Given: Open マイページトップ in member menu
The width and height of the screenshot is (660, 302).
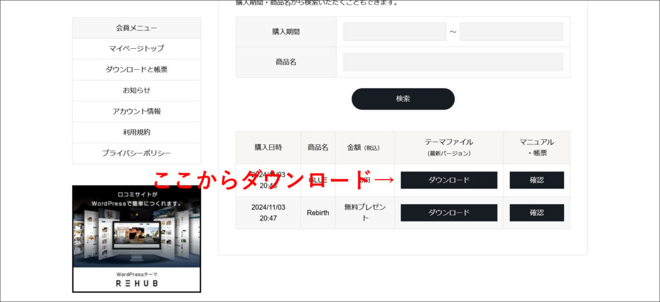Looking at the screenshot, I should pyautogui.click(x=137, y=48).
